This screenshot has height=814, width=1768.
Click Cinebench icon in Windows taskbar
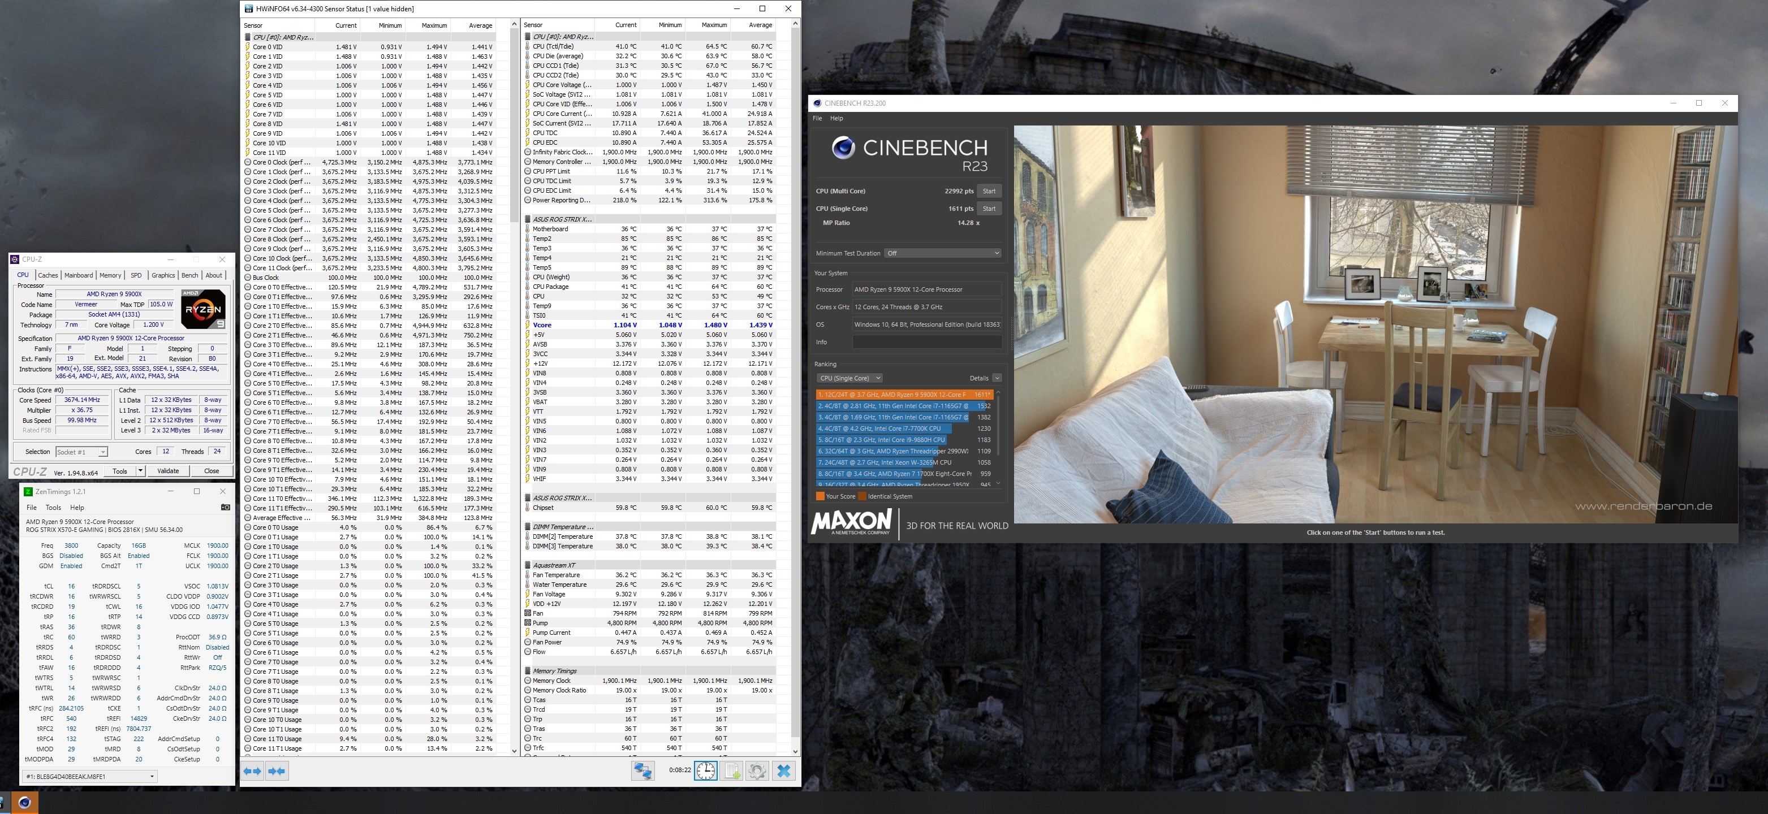[x=25, y=802]
